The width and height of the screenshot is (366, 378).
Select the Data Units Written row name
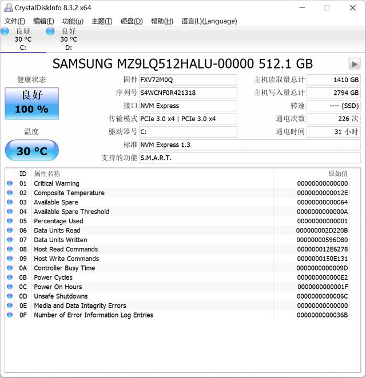click(61, 240)
